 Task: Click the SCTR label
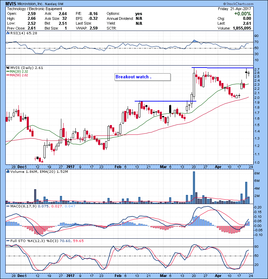[x=112, y=28]
